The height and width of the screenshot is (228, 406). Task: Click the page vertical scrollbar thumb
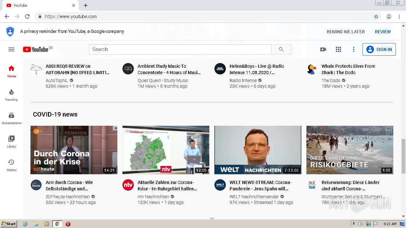point(403,156)
